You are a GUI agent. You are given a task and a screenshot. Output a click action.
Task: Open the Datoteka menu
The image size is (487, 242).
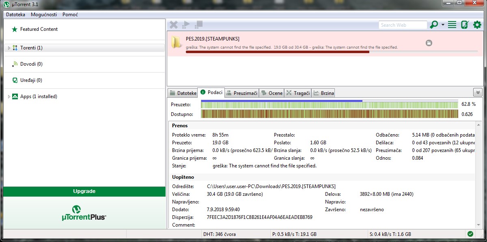[x=15, y=14]
